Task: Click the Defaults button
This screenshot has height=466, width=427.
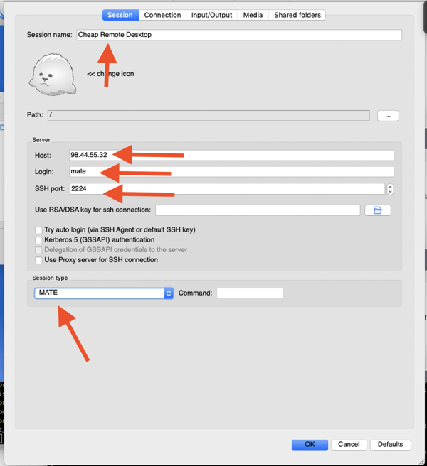Action: pyautogui.click(x=390, y=445)
